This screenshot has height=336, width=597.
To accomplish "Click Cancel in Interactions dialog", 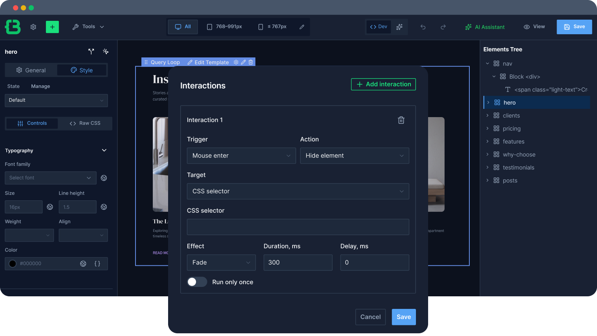I will [x=370, y=317].
